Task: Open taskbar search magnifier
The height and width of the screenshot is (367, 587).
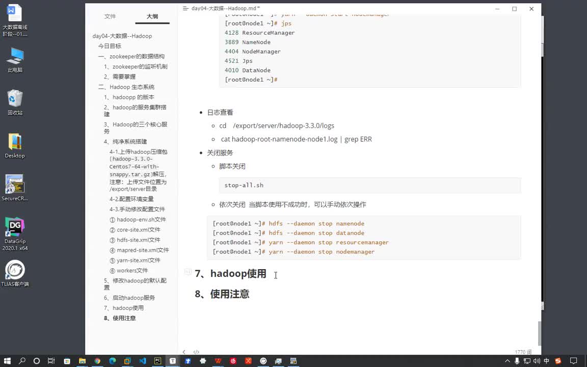Action: pos(22,361)
